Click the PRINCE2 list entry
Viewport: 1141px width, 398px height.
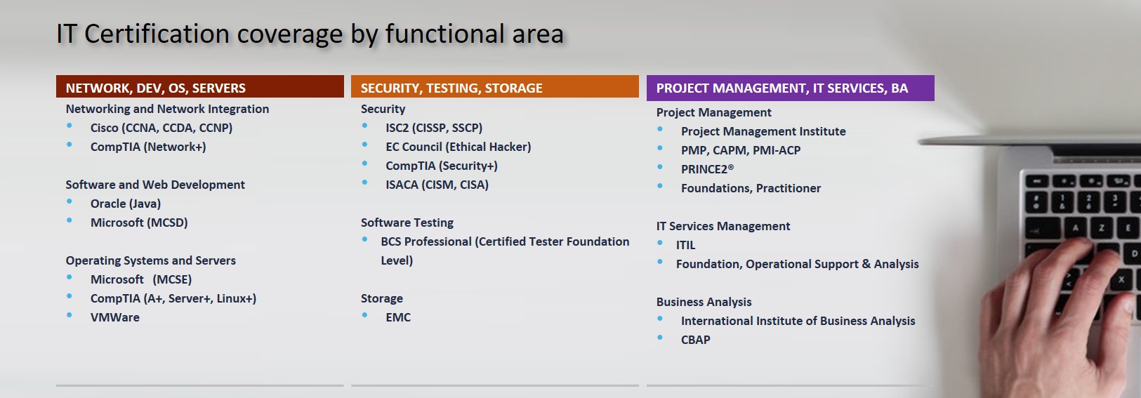[706, 169]
